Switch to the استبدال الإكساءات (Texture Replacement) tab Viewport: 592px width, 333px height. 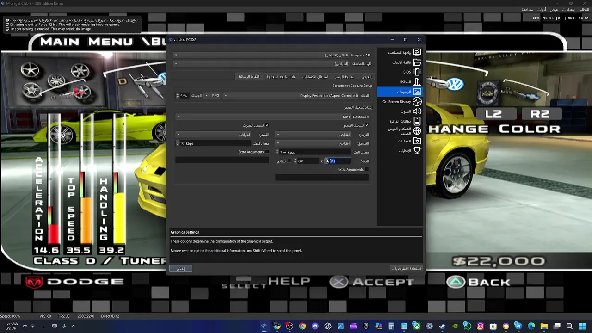(x=315, y=77)
